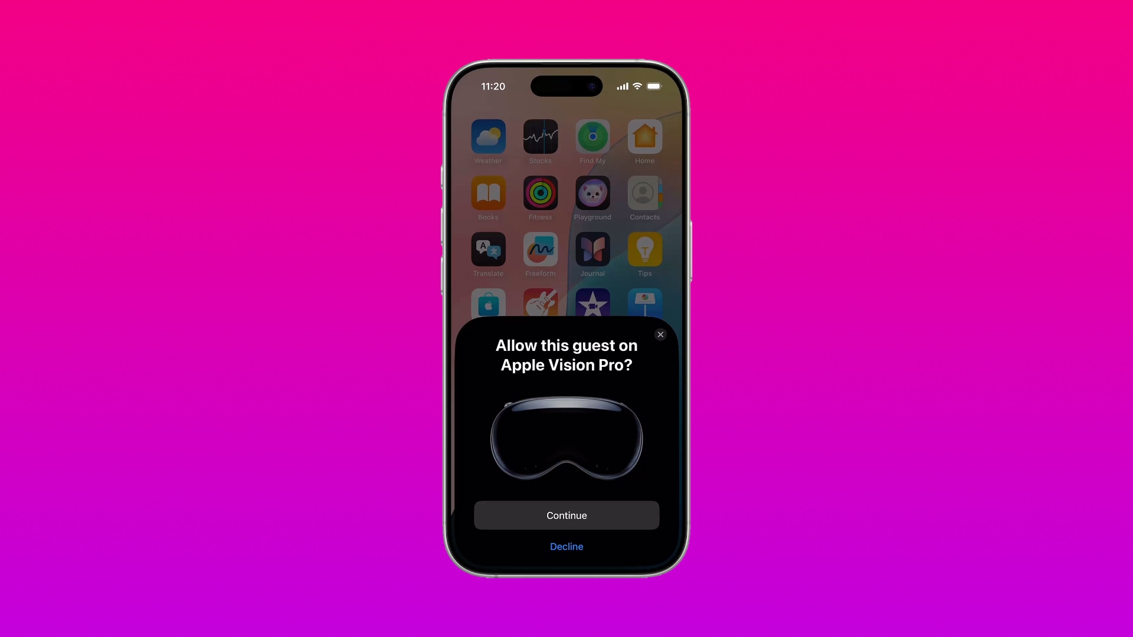Dismiss the Vision Pro dialog

point(661,334)
